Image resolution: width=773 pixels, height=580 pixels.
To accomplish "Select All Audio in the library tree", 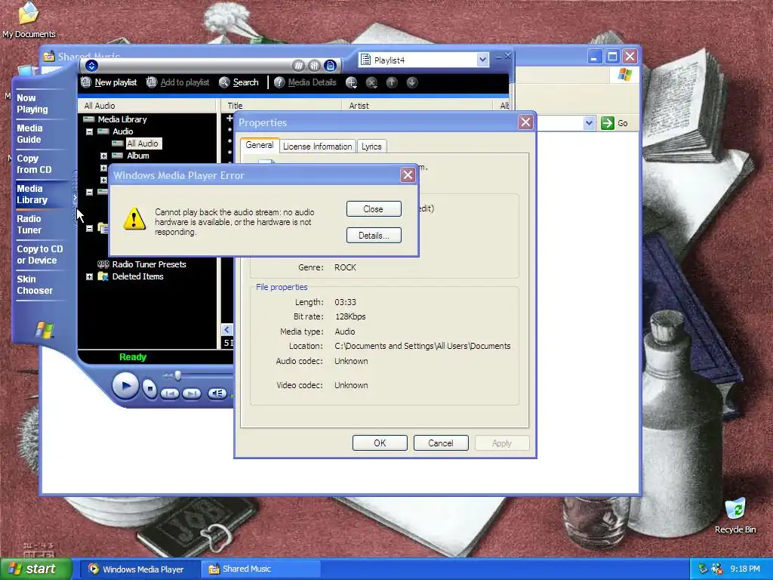I will (143, 143).
